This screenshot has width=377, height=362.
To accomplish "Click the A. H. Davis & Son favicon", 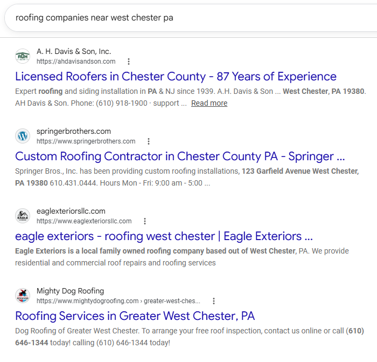I will pos(23,56).
